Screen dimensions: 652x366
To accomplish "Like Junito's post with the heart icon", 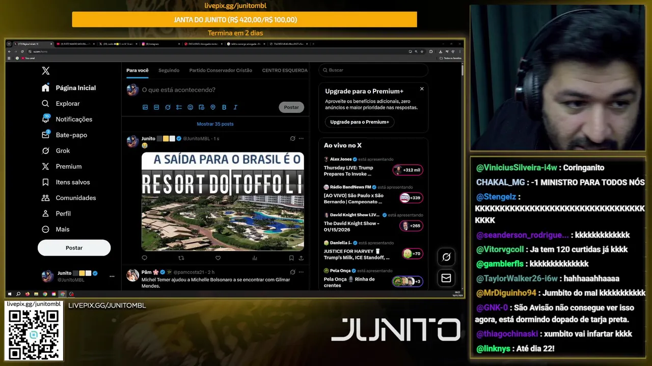I will pyautogui.click(x=218, y=258).
